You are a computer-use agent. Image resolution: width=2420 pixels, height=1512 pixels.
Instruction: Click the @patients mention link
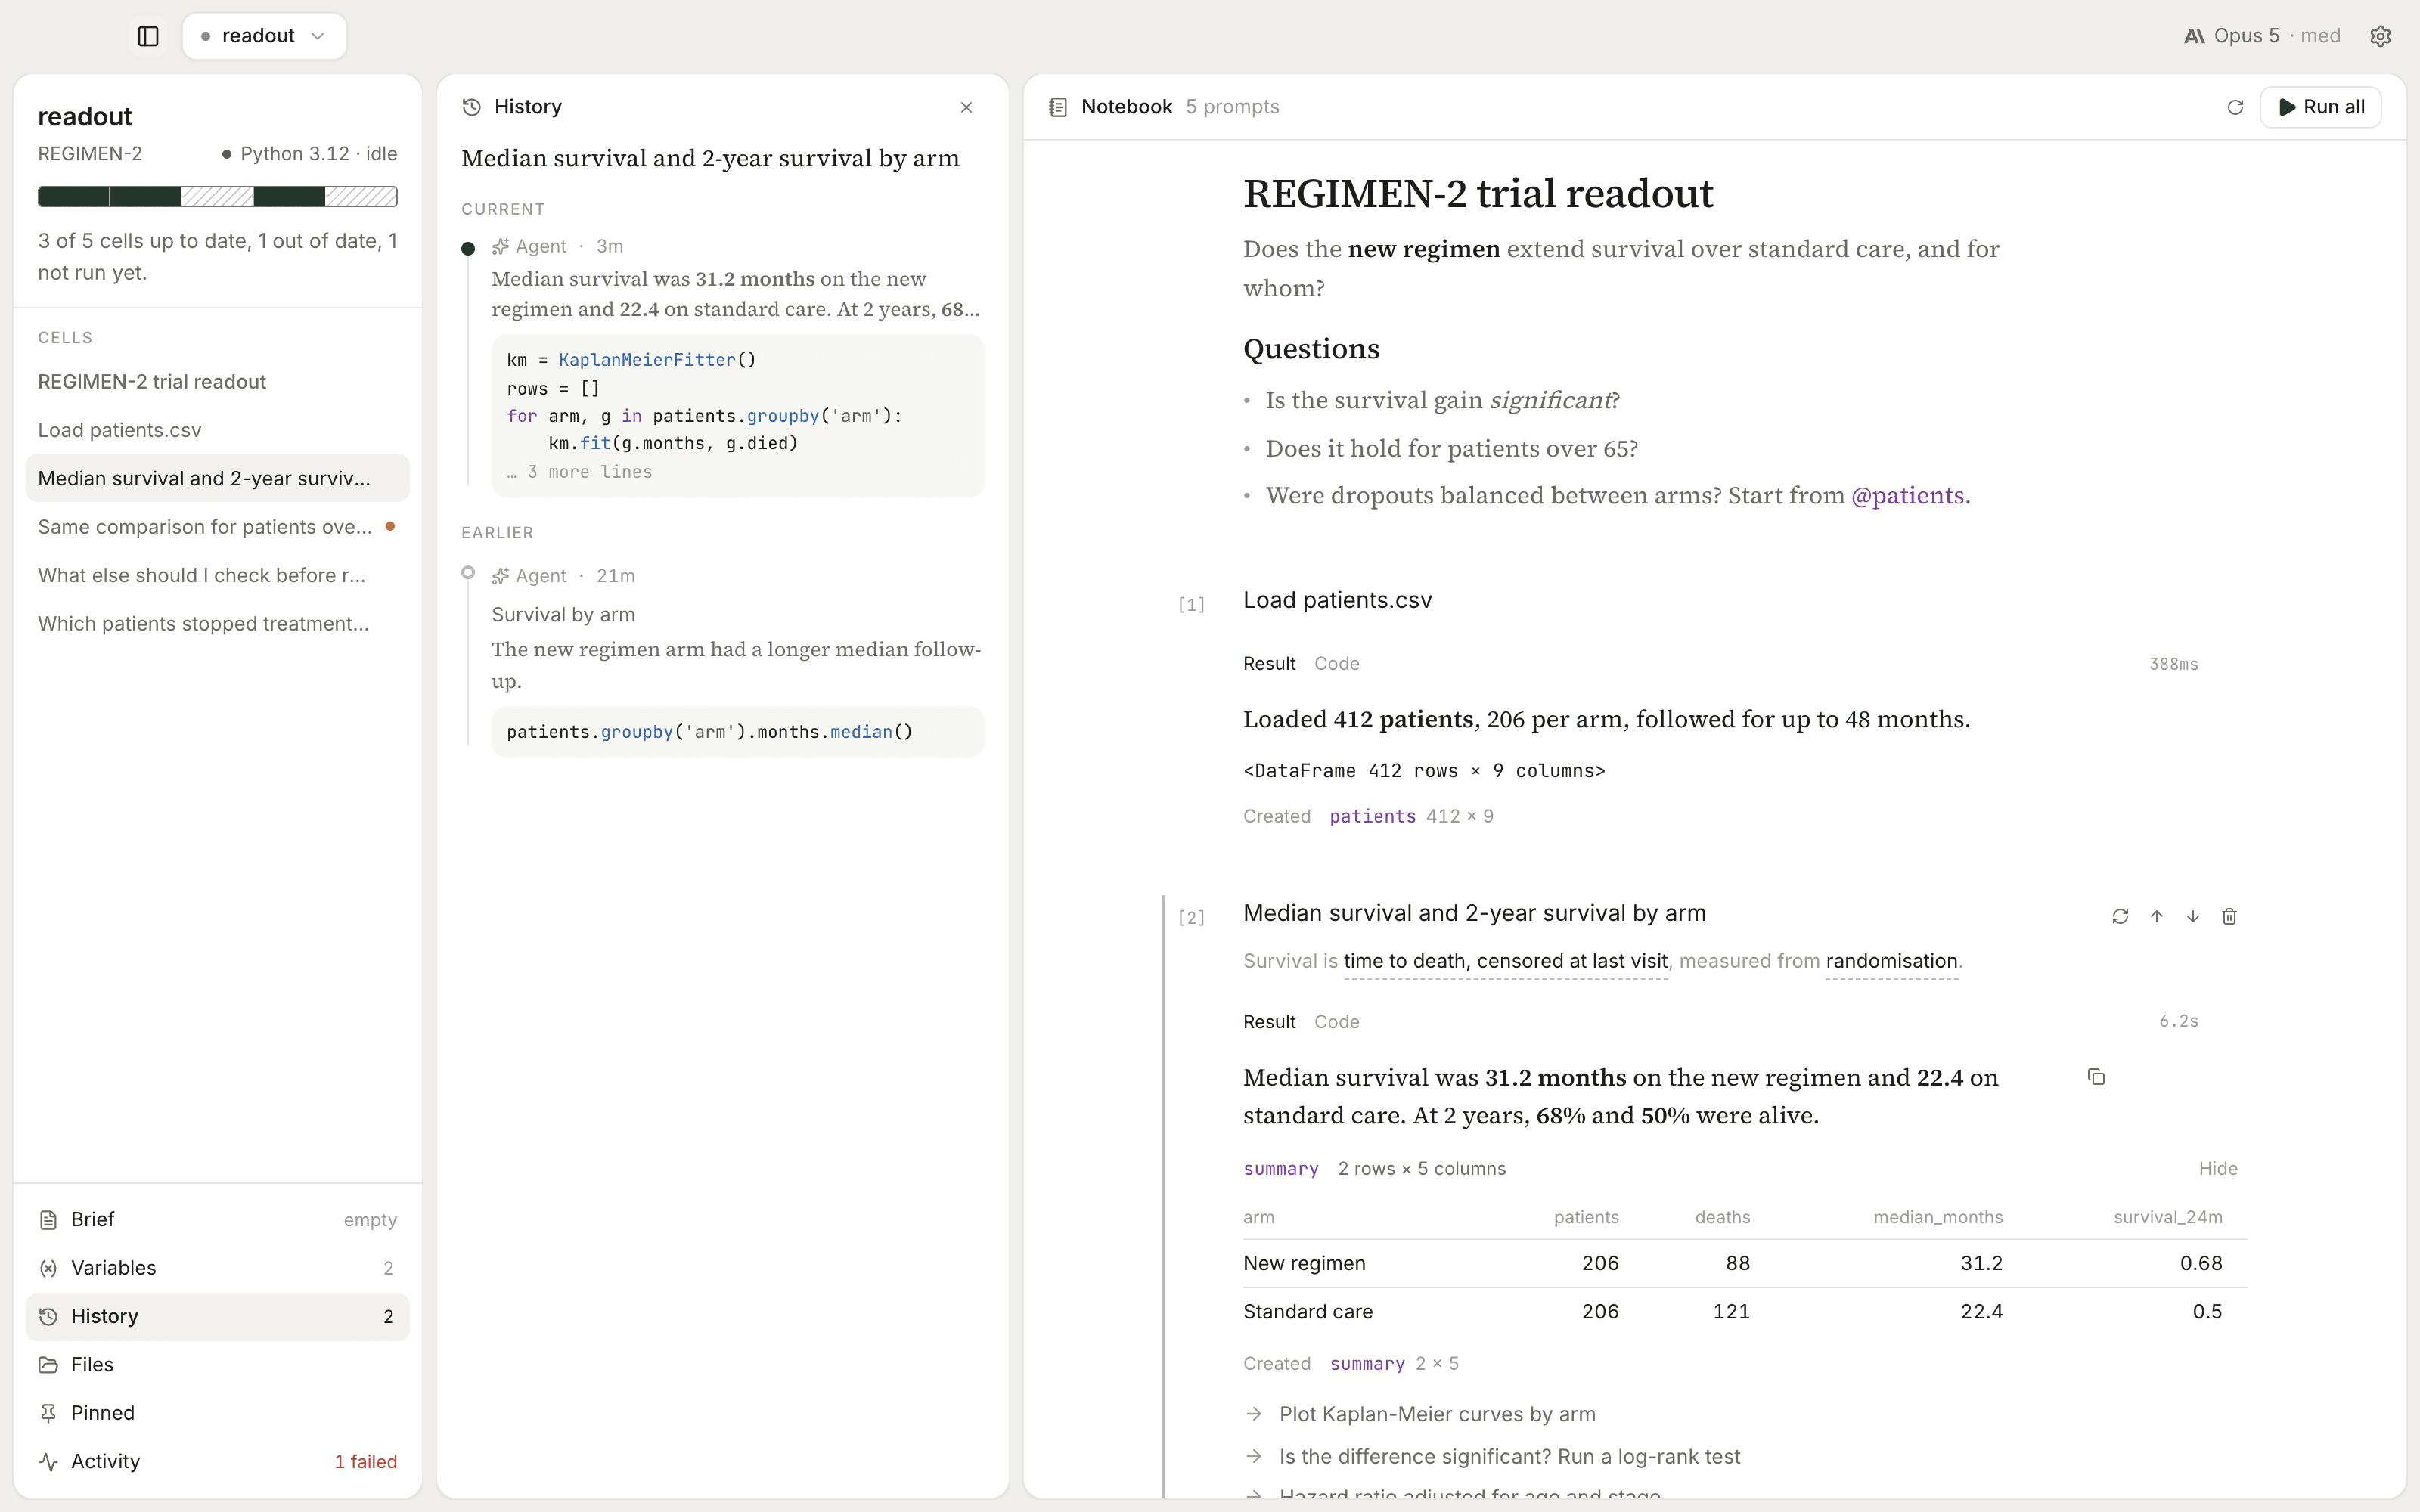pos(1908,496)
